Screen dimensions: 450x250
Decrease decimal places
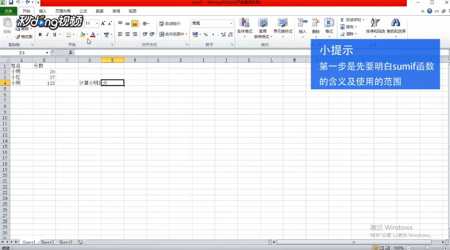pos(230,34)
